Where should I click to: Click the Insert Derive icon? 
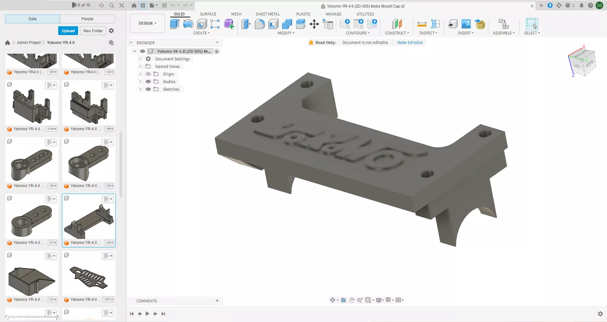point(452,24)
